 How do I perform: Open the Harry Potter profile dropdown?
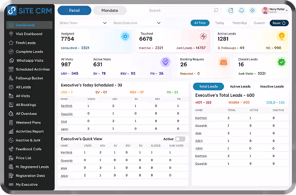tap(274, 10)
